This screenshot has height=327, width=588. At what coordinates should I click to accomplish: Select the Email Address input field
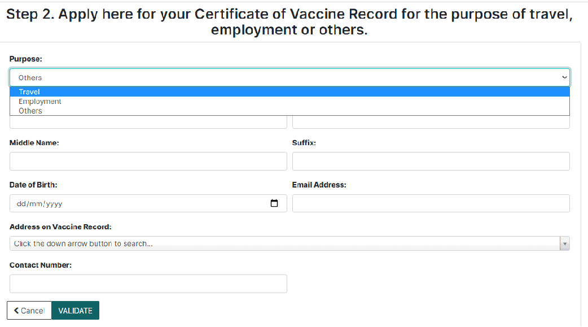click(x=431, y=203)
